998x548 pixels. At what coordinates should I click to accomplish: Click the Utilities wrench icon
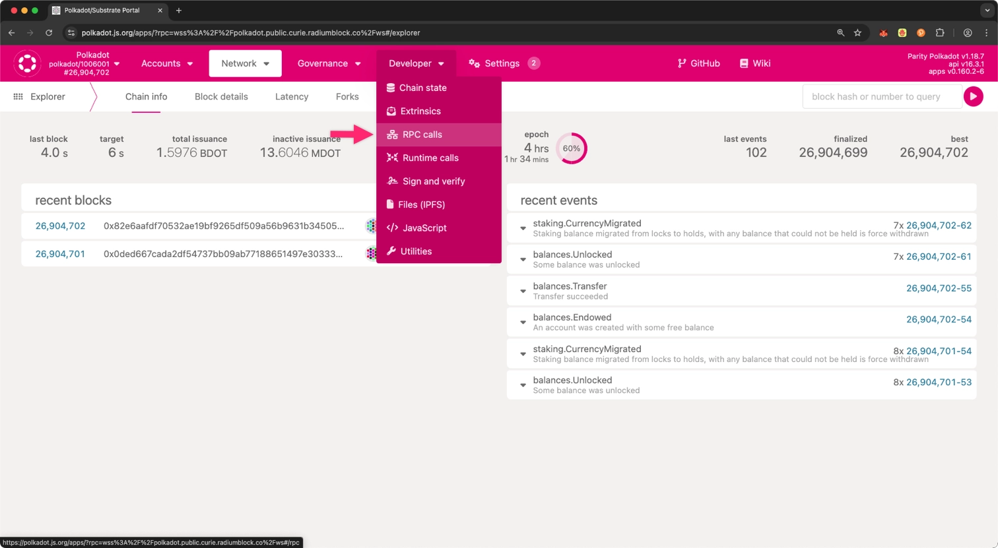[391, 251]
